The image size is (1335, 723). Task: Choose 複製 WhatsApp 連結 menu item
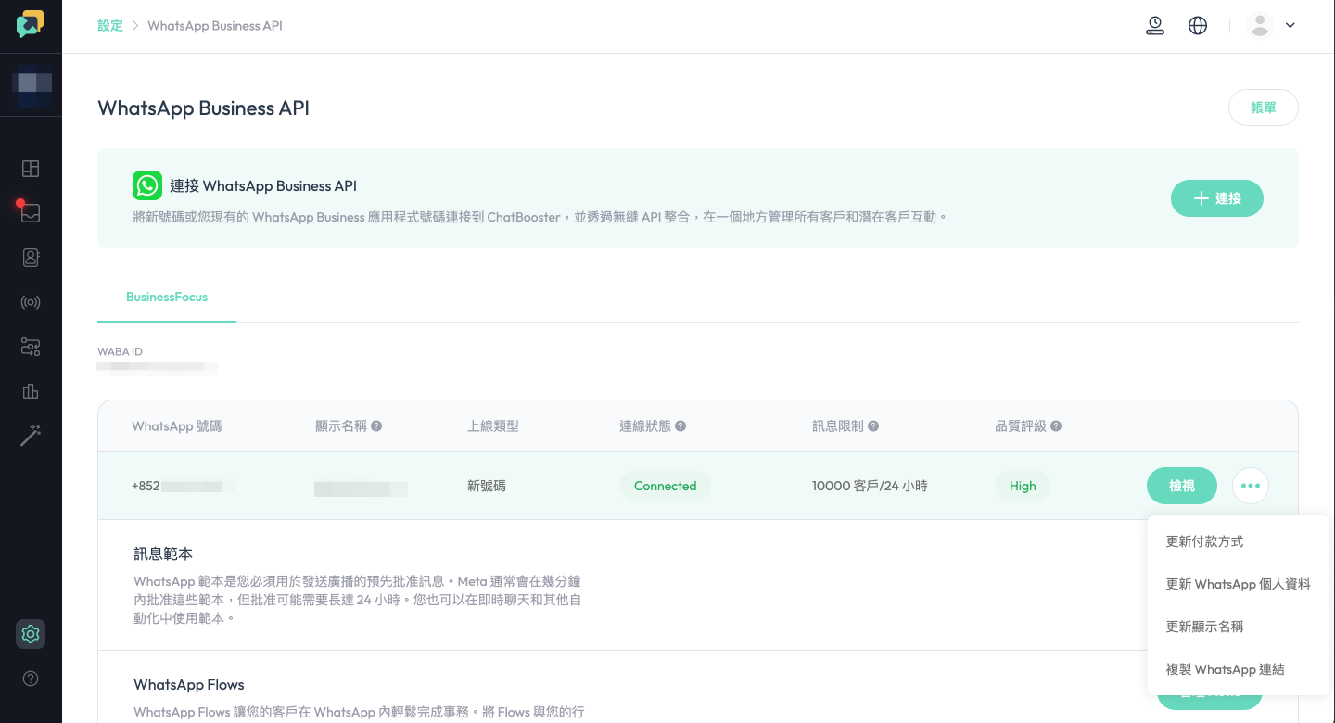click(1238, 669)
